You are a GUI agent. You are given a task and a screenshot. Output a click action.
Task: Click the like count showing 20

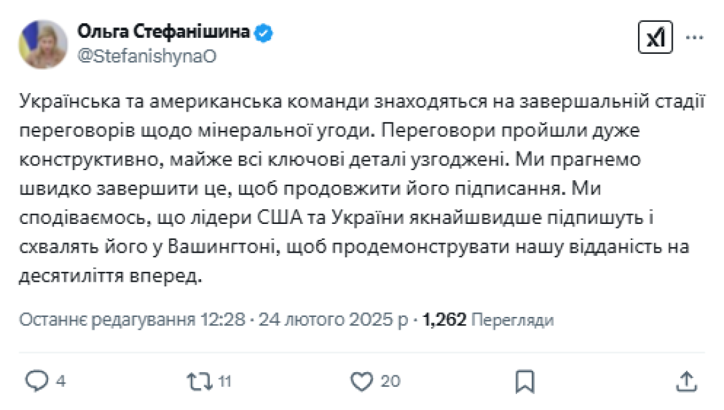pyautogui.click(x=389, y=382)
